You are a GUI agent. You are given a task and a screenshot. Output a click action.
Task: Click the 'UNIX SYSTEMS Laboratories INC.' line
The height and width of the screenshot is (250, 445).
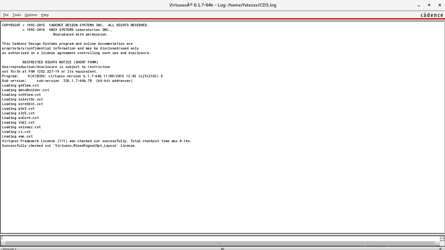tap(67, 30)
